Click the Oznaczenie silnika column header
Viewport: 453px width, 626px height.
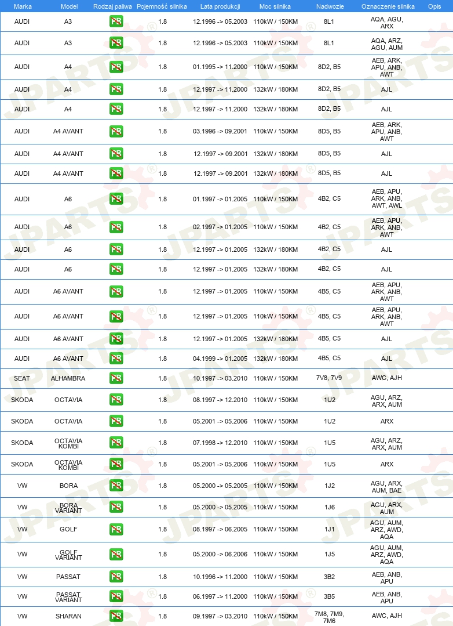click(x=388, y=6)
